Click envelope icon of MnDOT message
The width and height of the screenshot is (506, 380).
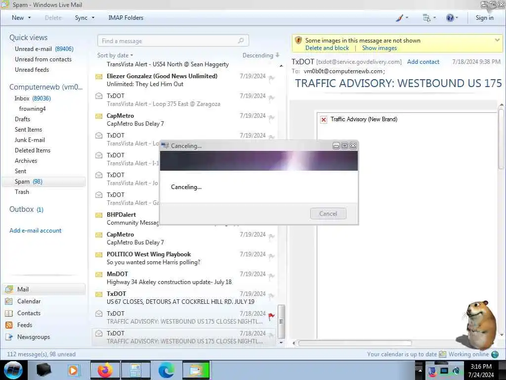[99, 274]
